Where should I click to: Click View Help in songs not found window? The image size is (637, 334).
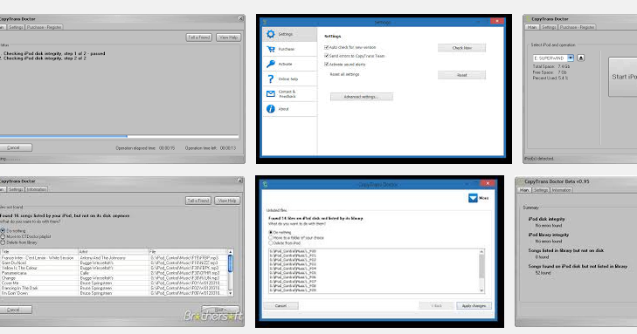click(227, 201)
